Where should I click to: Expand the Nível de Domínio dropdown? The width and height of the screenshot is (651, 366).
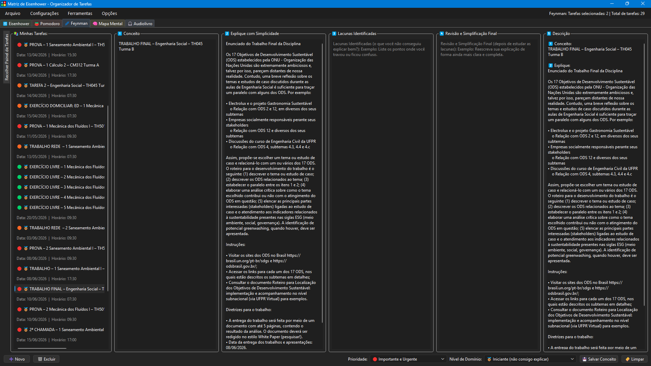pyautogui.click(x=530, y=359)
